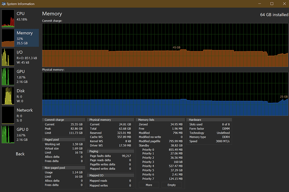Open the Network graph thumbnail
The width and height of the screenshot is (289, 192).
click(x=8, y=115)
